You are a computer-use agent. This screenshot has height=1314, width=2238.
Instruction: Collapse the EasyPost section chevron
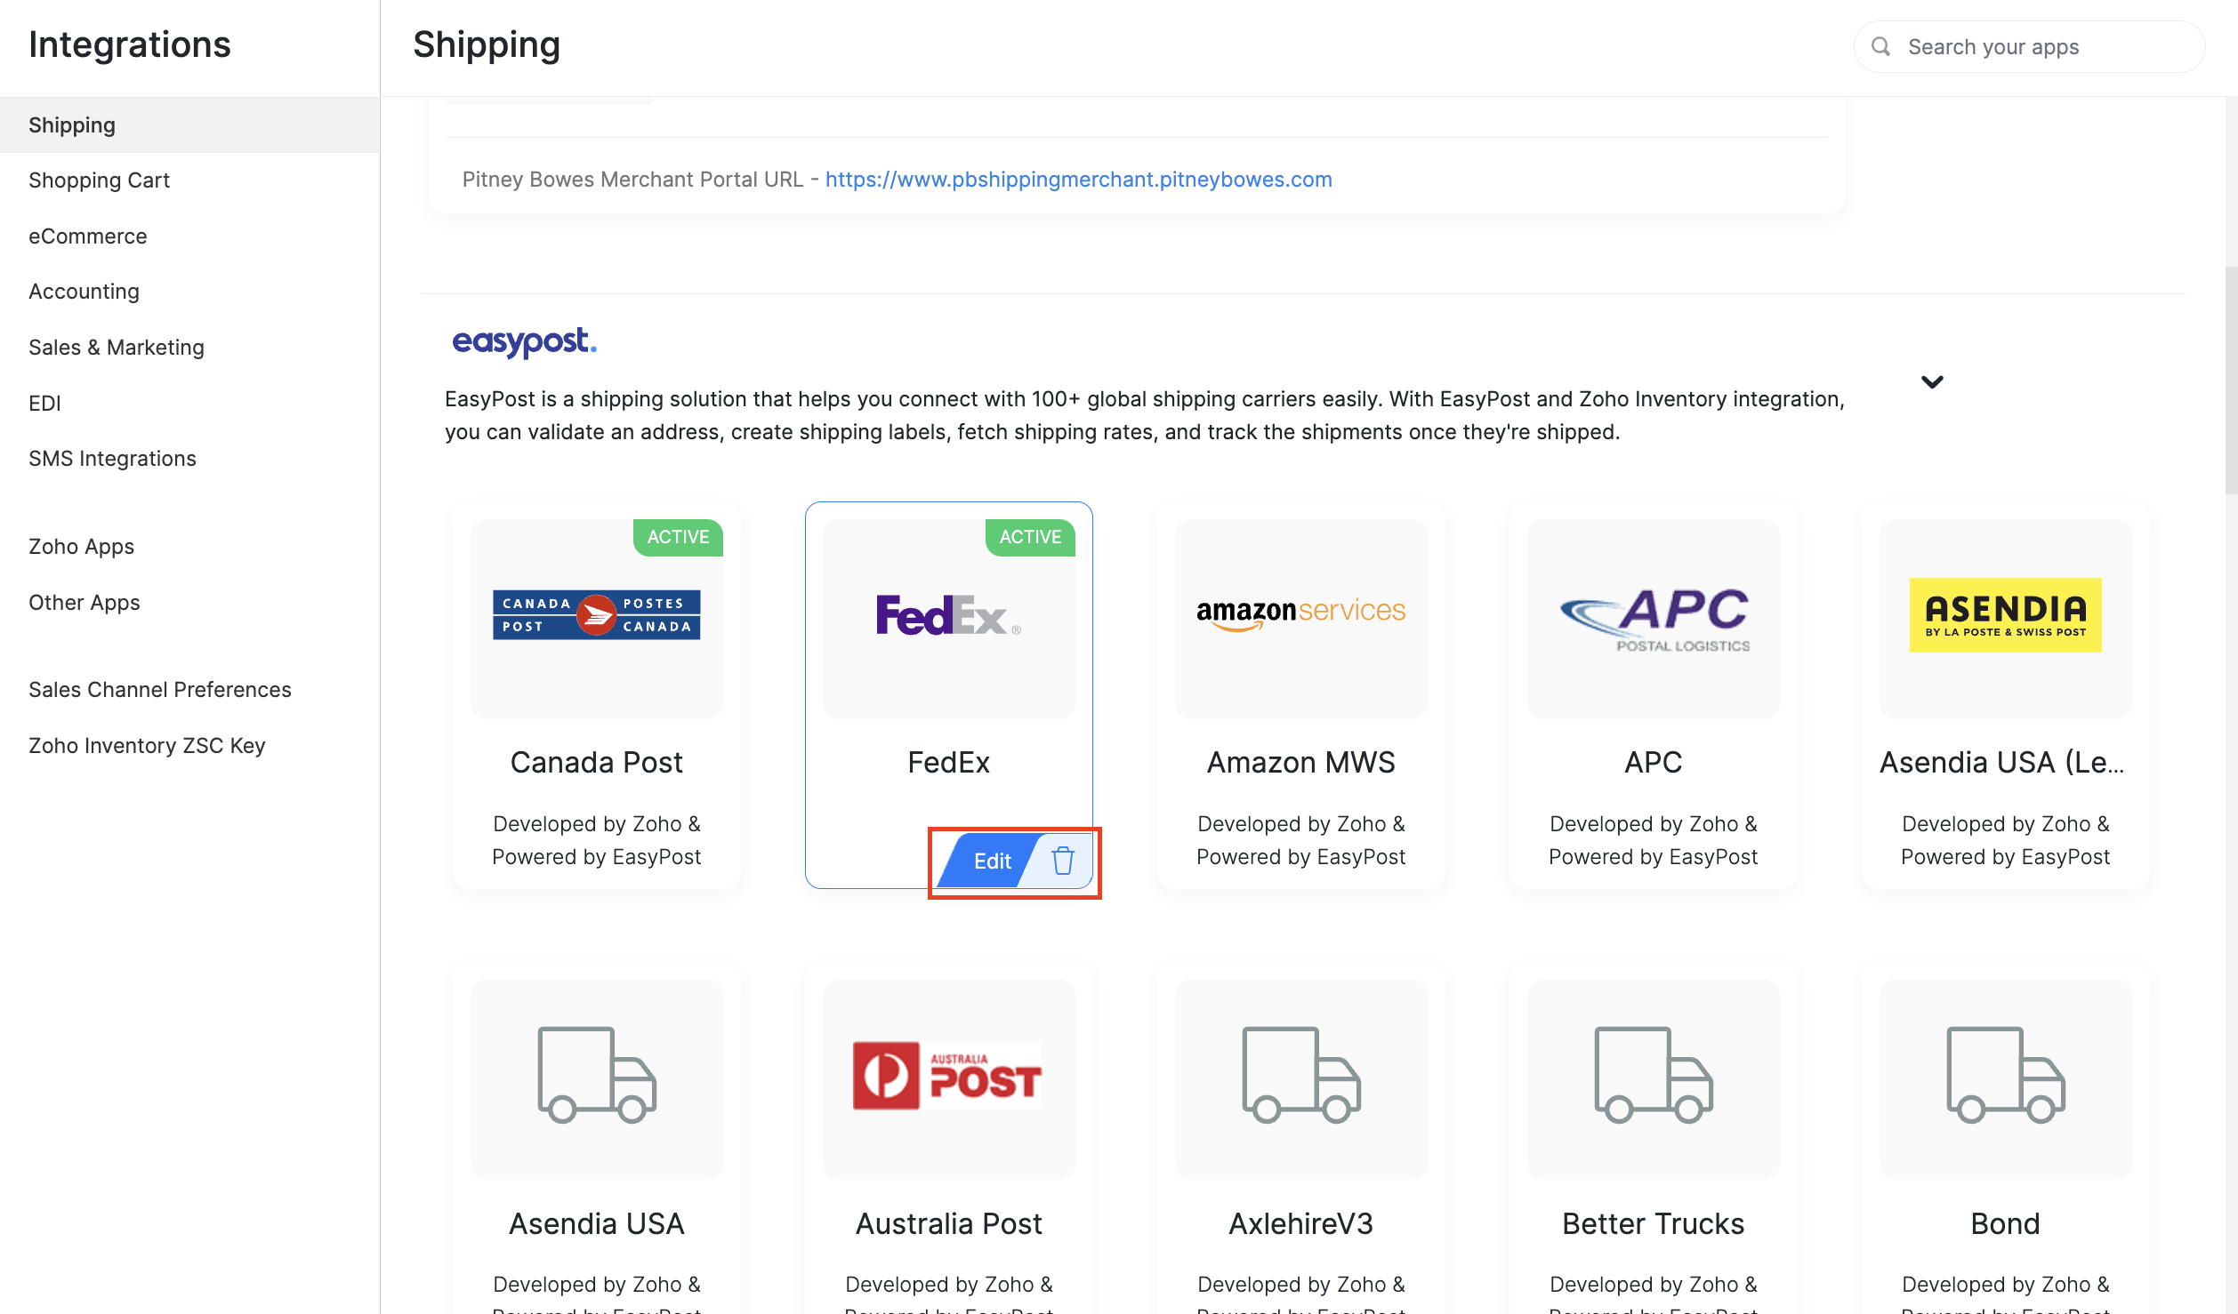[1932, 382]
